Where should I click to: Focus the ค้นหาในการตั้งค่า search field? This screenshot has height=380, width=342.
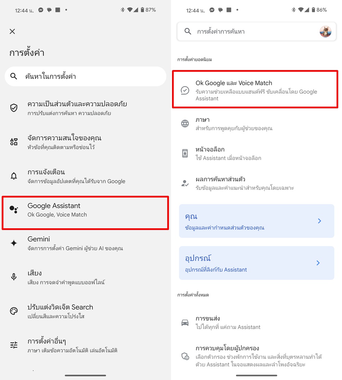(x=85, y=76)
